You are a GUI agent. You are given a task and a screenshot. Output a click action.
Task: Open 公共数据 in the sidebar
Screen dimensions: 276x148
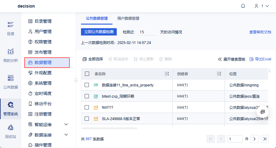click(x=11, y=82)
